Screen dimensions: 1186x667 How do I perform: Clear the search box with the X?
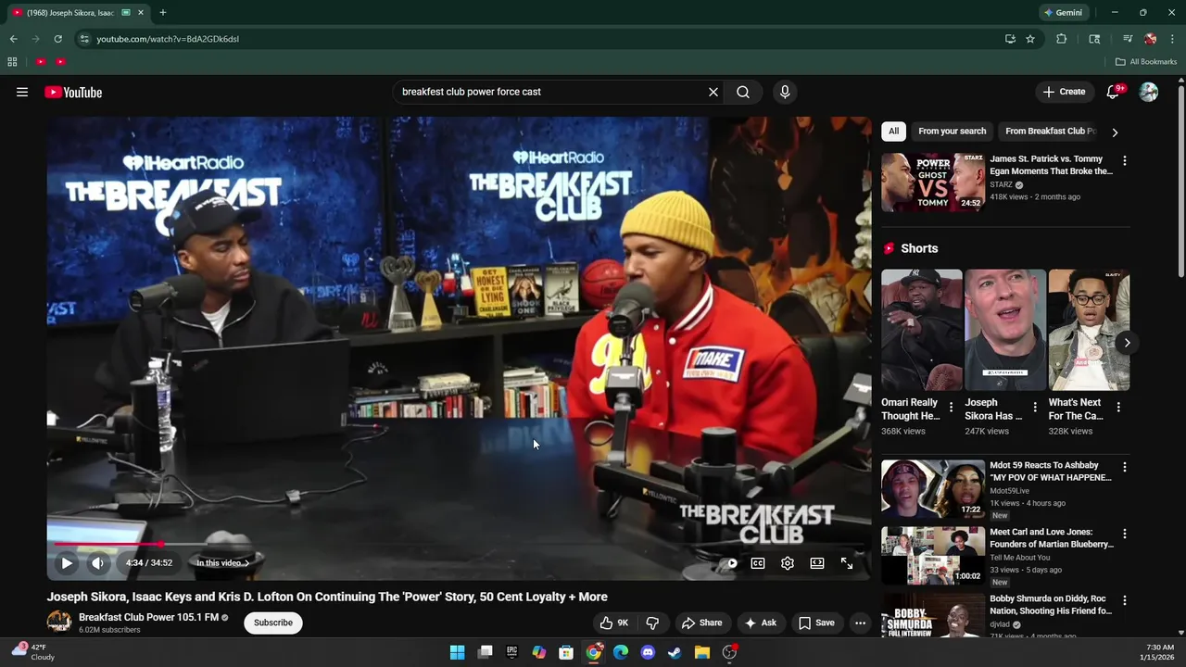click(713, 92)
